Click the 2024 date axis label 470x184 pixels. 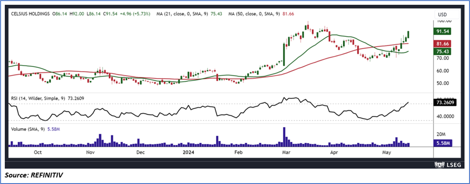coord(189,152)
